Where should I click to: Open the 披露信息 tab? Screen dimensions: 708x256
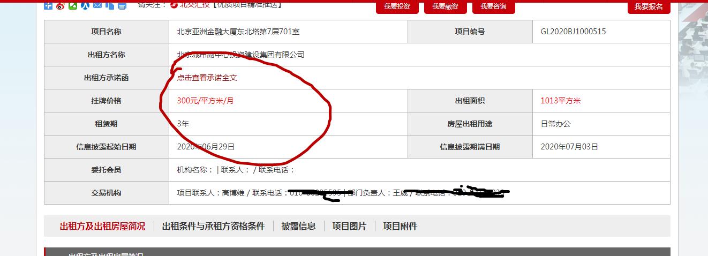tap(298, 226)
